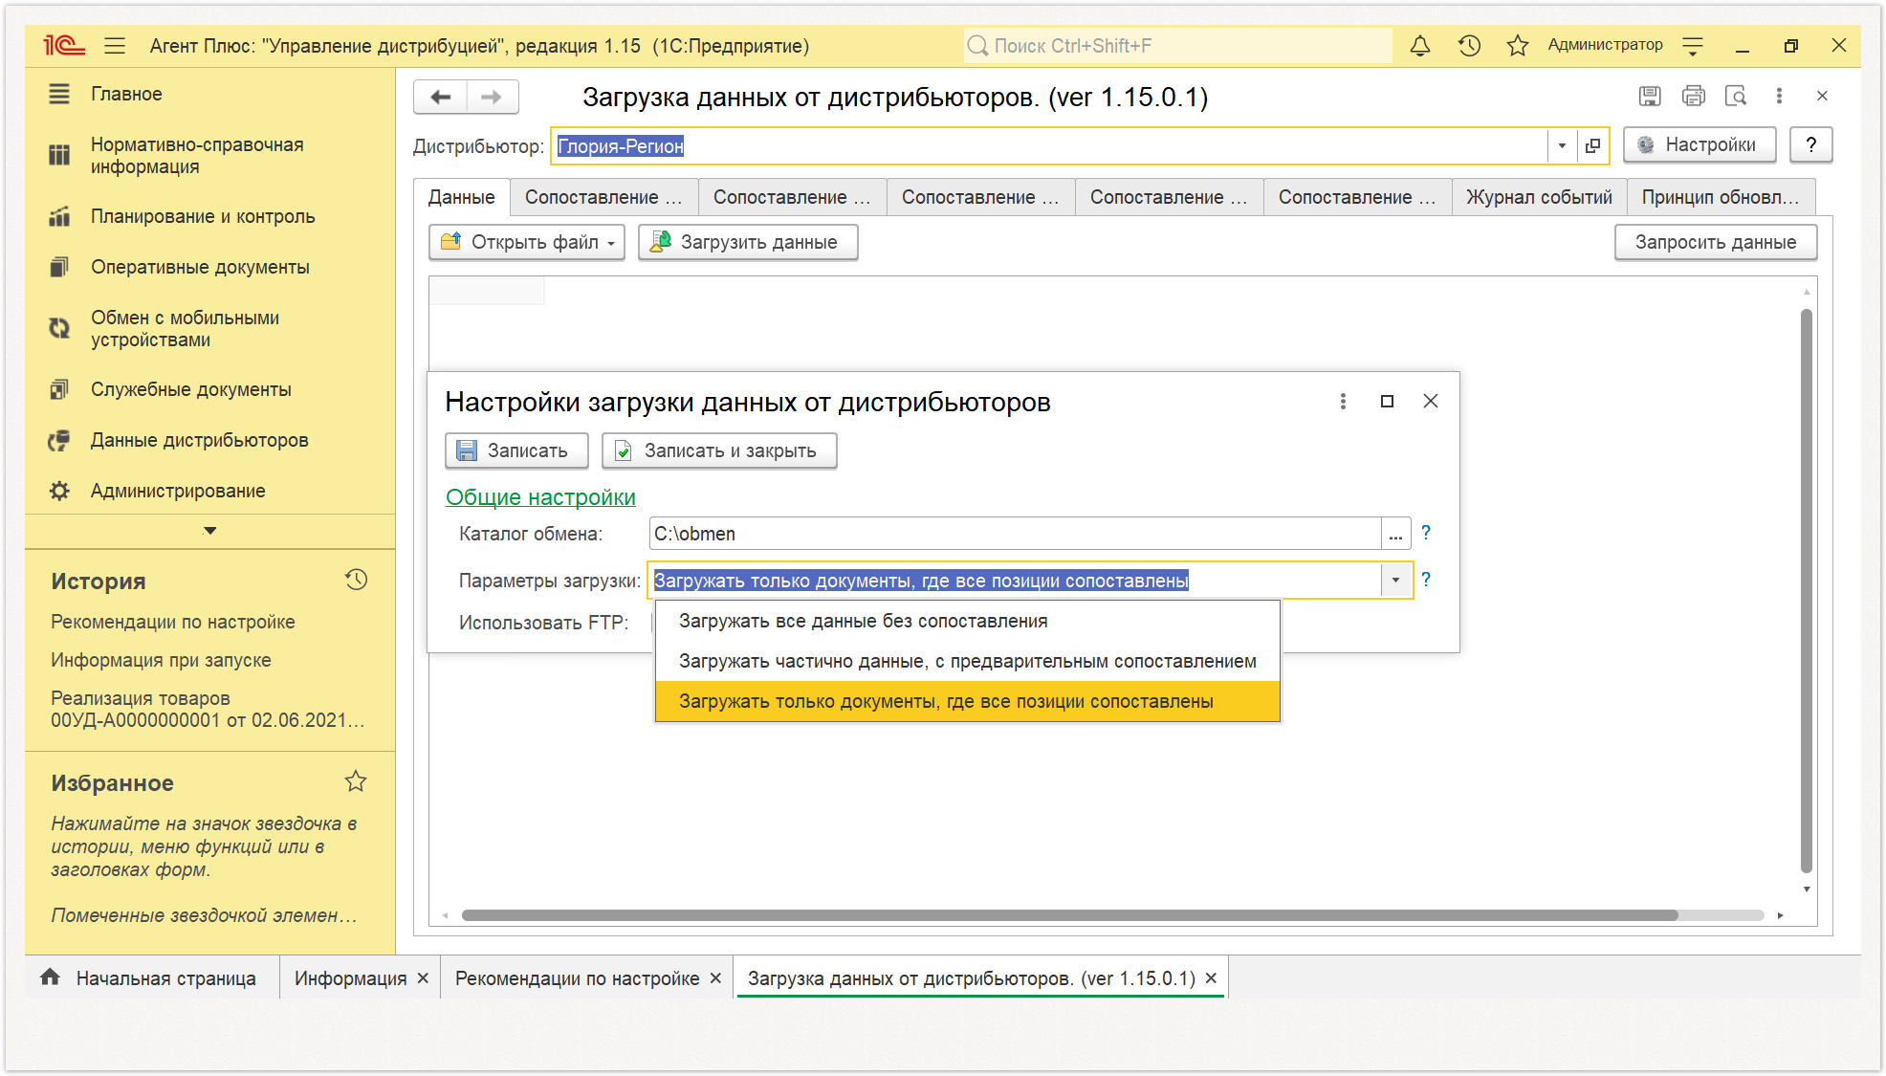The width and height of the screenshot is (1886, 1076).
Task: Switch to the Данные tab
Action: point(461,197)
